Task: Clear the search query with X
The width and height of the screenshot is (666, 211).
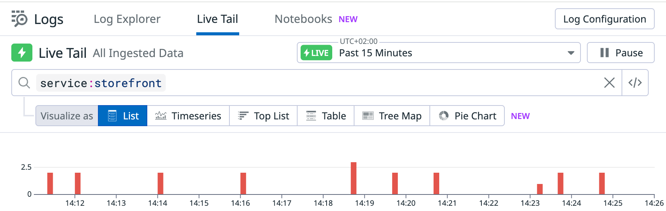Action: (609, 83)
